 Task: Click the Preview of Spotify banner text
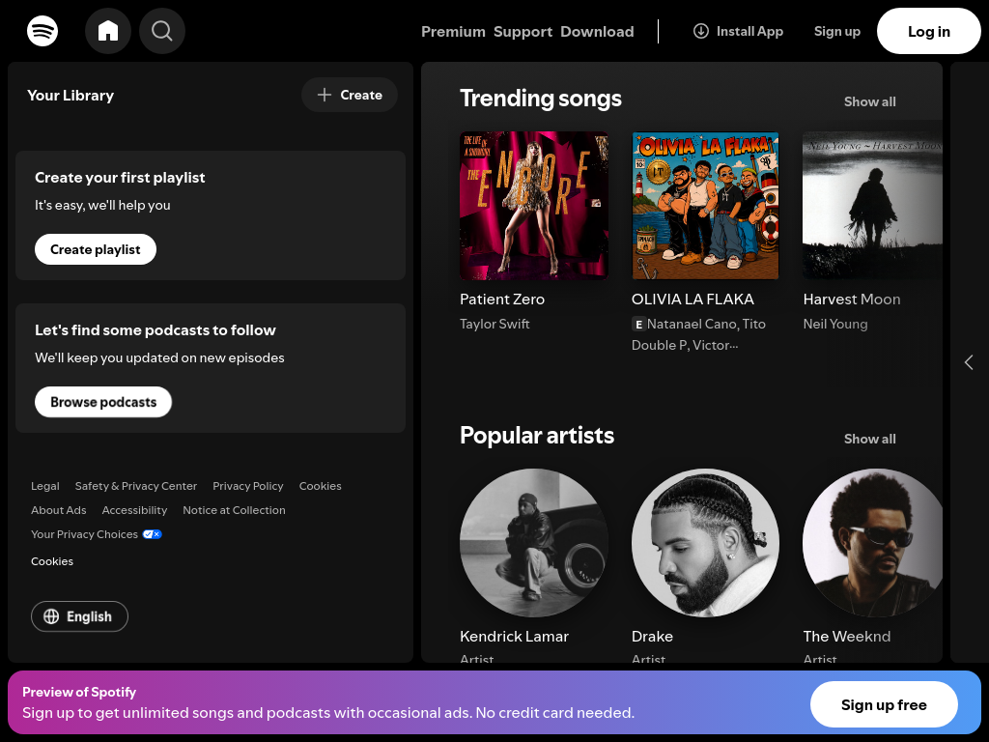coord(79,692)
